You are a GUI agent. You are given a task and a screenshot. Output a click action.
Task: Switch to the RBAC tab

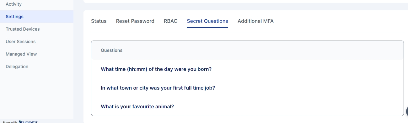pos(170,21)
